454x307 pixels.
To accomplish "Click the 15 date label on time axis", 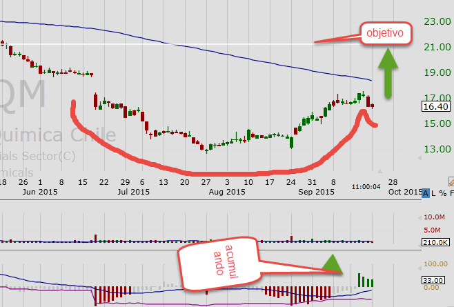I will pyautogui.click(x=83, y=182).
